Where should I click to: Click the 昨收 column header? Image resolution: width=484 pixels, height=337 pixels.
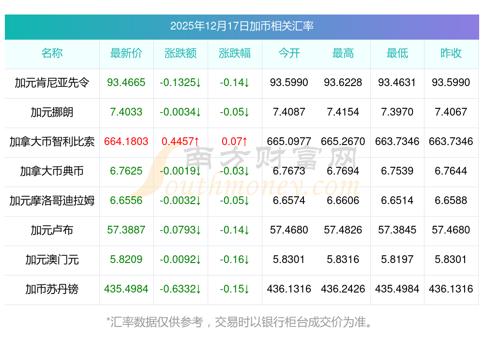pyautogui.click(x=451, y=53)
